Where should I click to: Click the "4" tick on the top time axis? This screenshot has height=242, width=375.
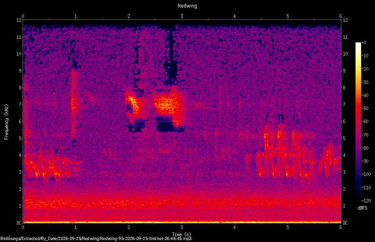[x=235, y=16]
